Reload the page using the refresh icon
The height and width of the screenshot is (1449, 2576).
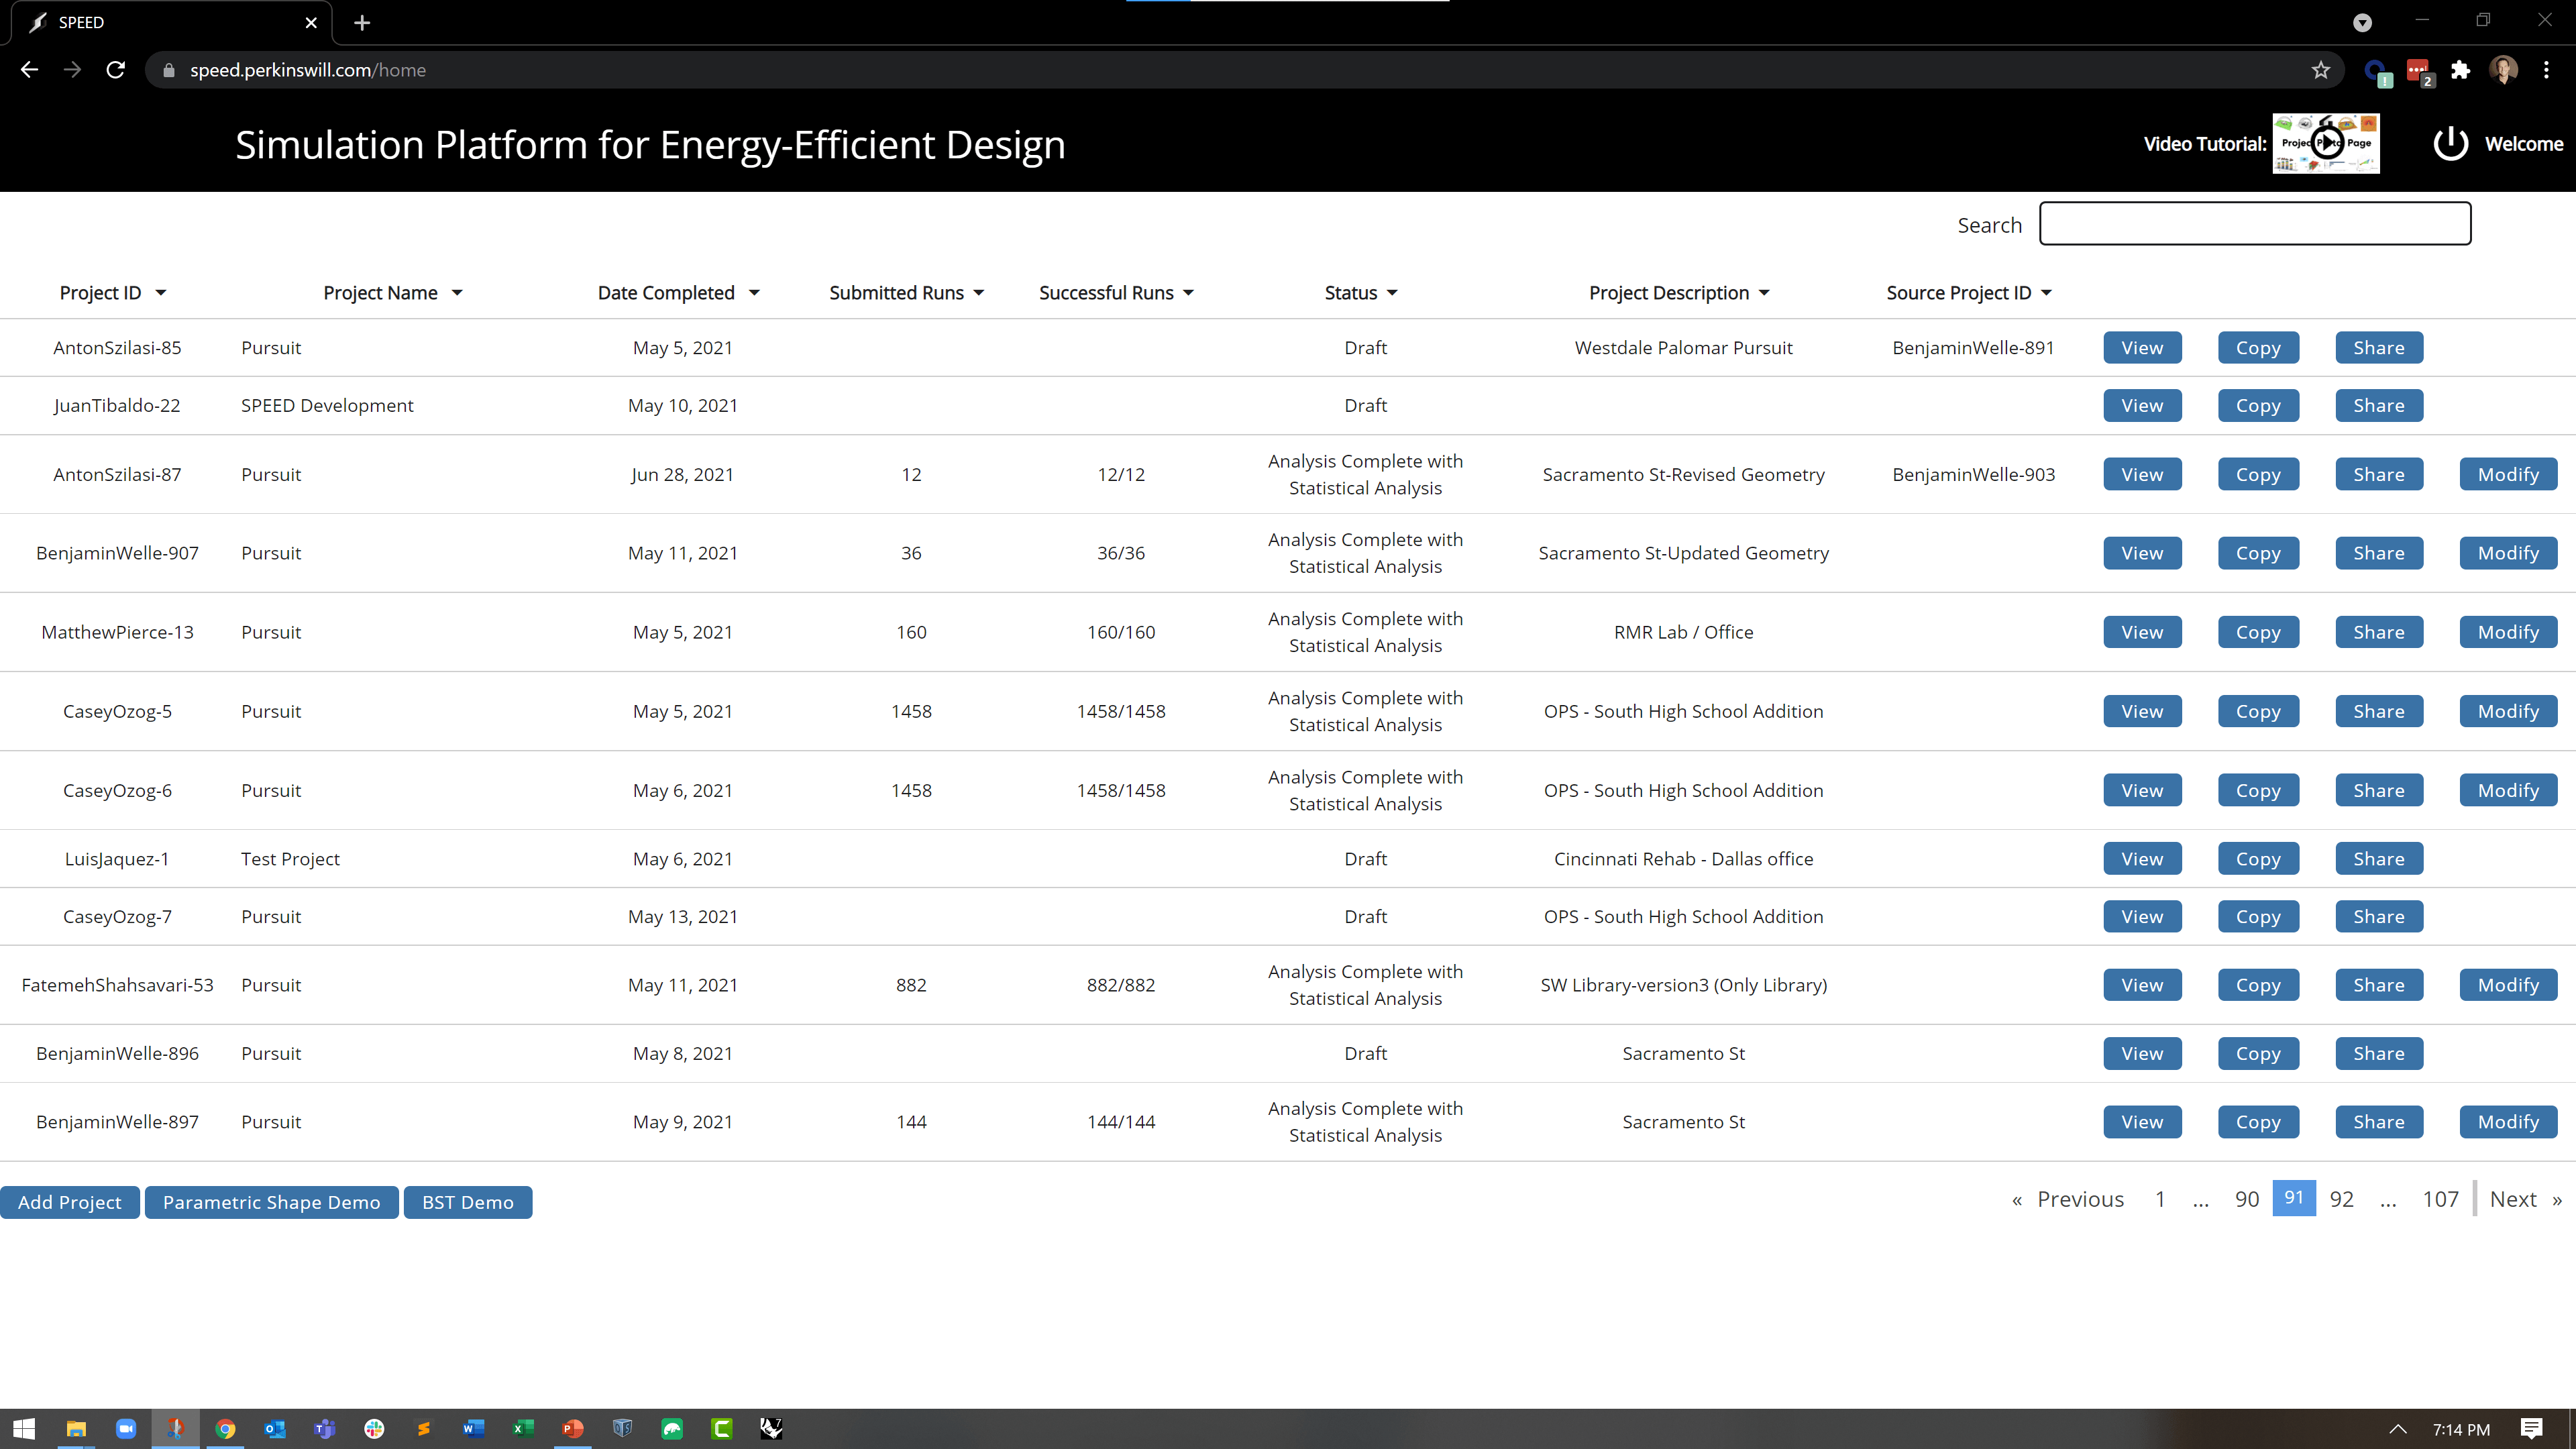tap(116, 70)
